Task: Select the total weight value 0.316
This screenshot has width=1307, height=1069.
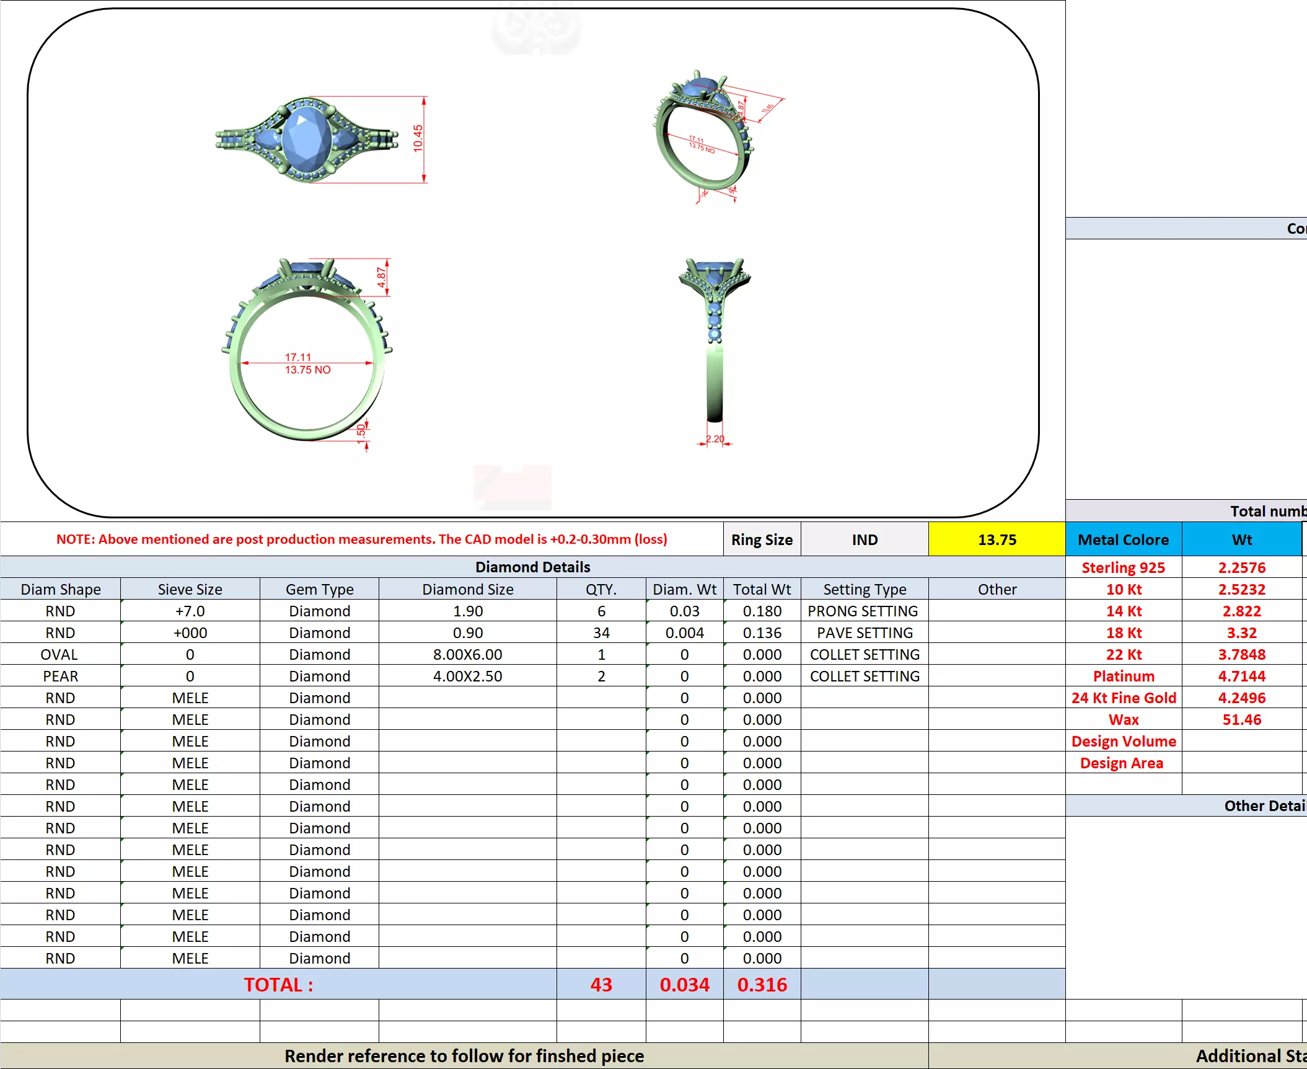Action: [762, 984]
